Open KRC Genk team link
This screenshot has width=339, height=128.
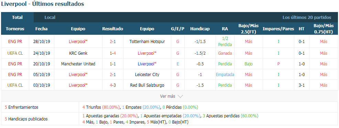[x=78, y=53]
